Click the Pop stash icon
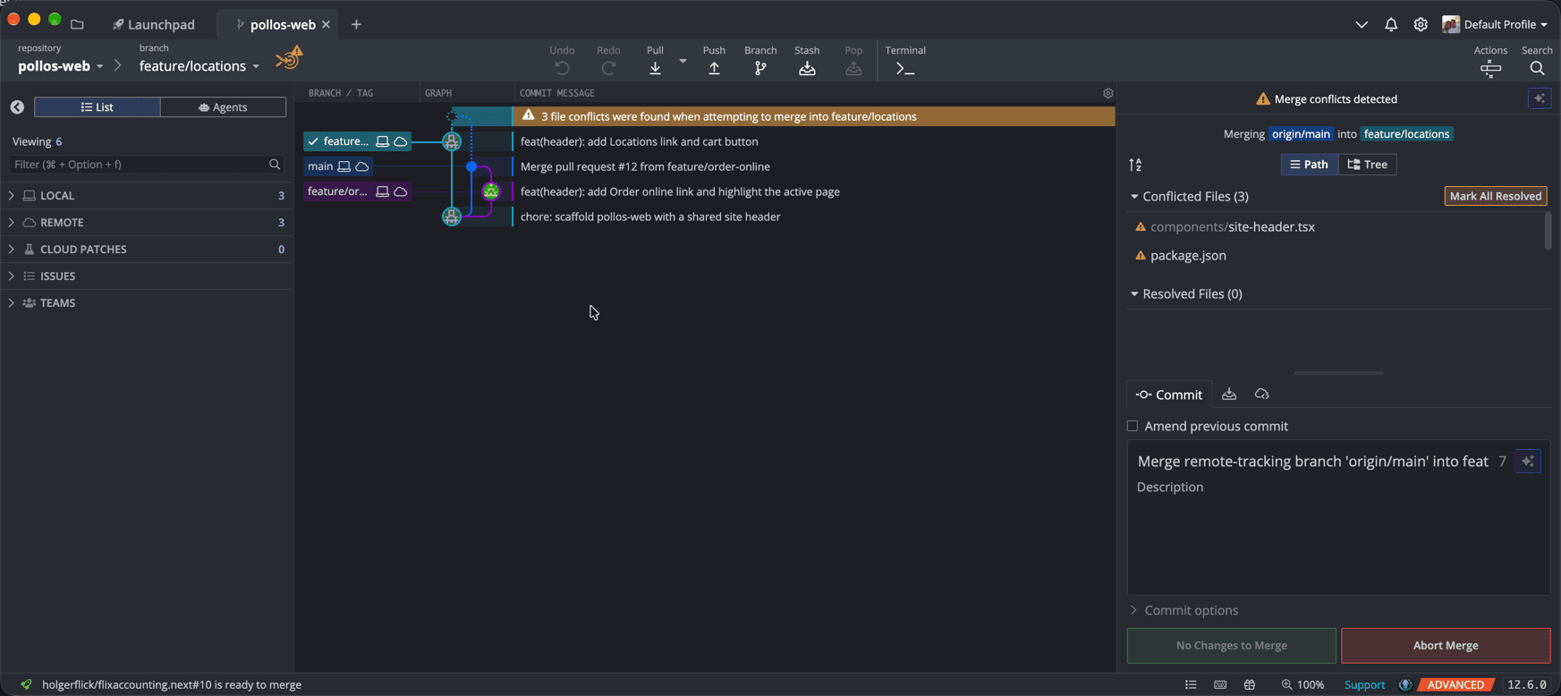Viewport: 1561px width, 696px height. (x=853, y=68)
